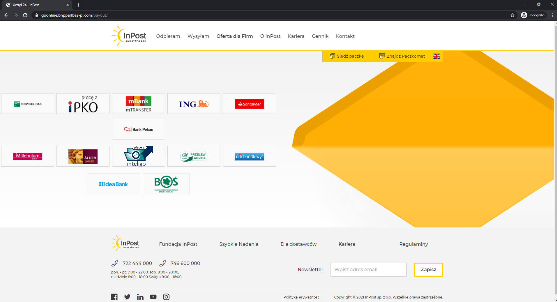Open Chrome's three-dot options menu

[x=552, y=15]
